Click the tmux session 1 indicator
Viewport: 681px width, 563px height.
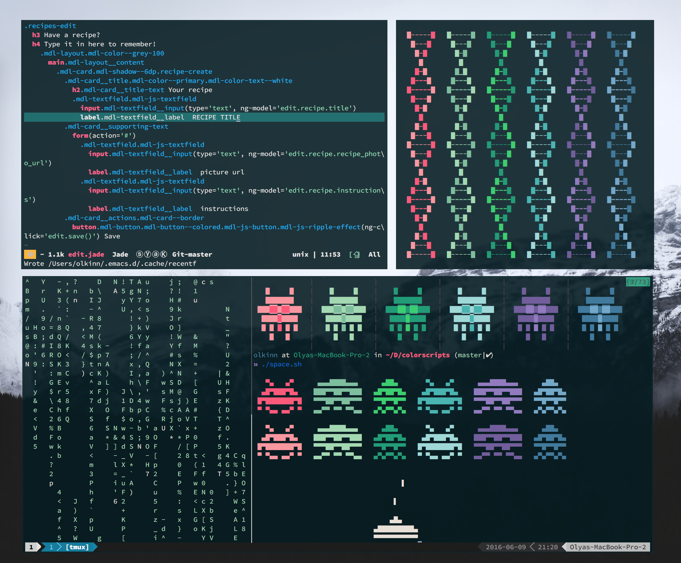[x=31, y=547]
